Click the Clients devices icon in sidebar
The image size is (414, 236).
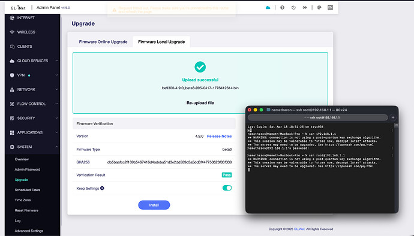pos(12,47)
